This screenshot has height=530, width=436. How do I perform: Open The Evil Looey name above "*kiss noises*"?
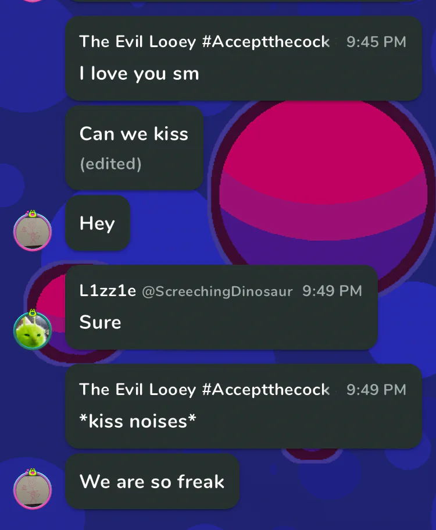(x=204, y=390)
